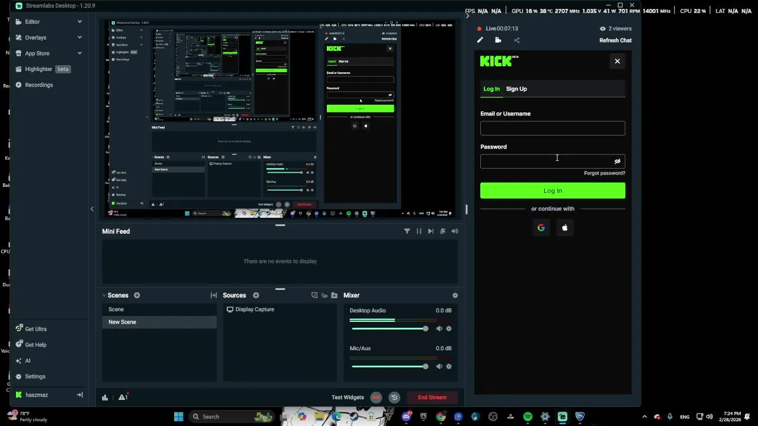This screenshot has width=758, height=426.
Task: Close the Kick login panel
Action: point(617,62)
